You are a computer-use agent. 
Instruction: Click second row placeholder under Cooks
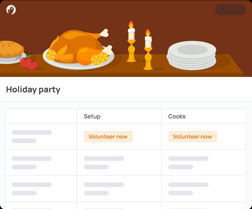[x=188, y=162]
